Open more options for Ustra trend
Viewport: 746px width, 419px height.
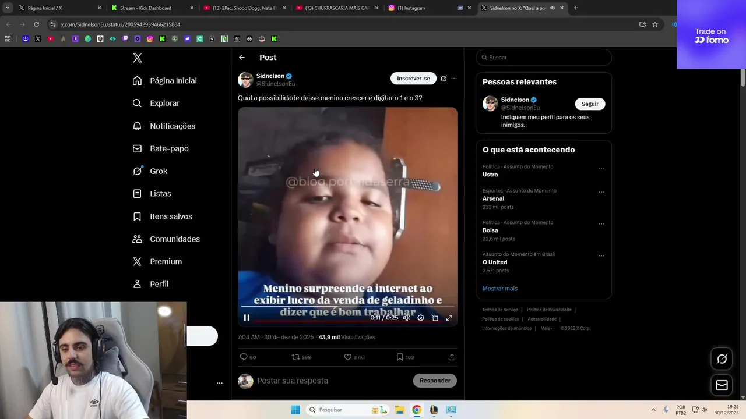coord(601,168)
